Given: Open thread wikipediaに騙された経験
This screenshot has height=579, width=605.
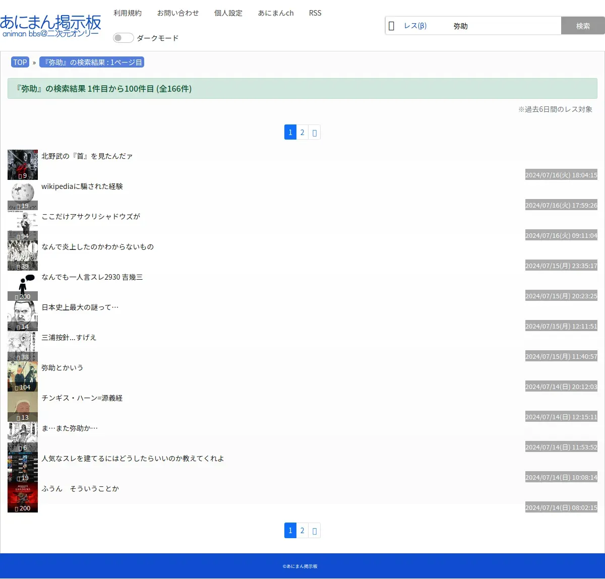Looking at the screenshot, I should pyautogui.click(x=82, y=186).
